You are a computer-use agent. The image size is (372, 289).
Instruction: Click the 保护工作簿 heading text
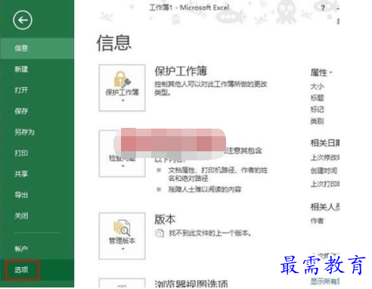click(181, 71)
